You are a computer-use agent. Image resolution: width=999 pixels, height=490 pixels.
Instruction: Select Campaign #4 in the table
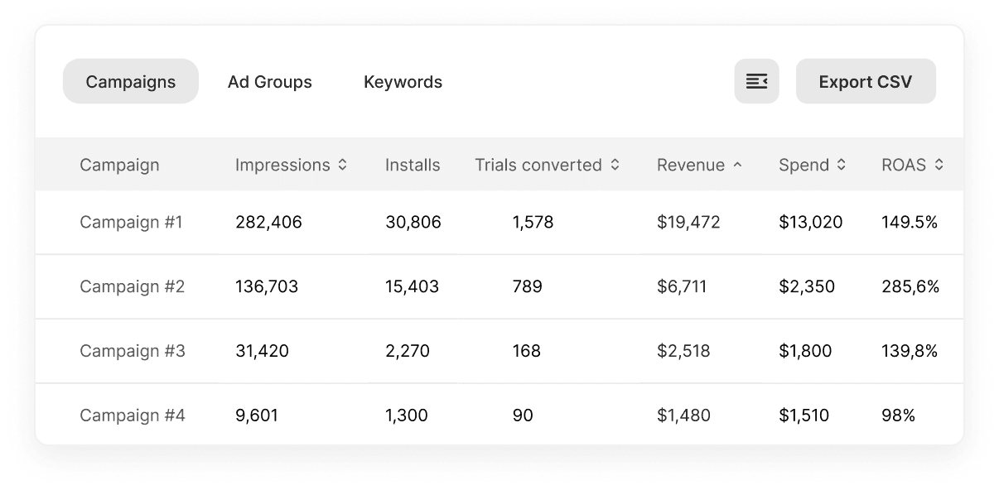click(x=131, y=415)
